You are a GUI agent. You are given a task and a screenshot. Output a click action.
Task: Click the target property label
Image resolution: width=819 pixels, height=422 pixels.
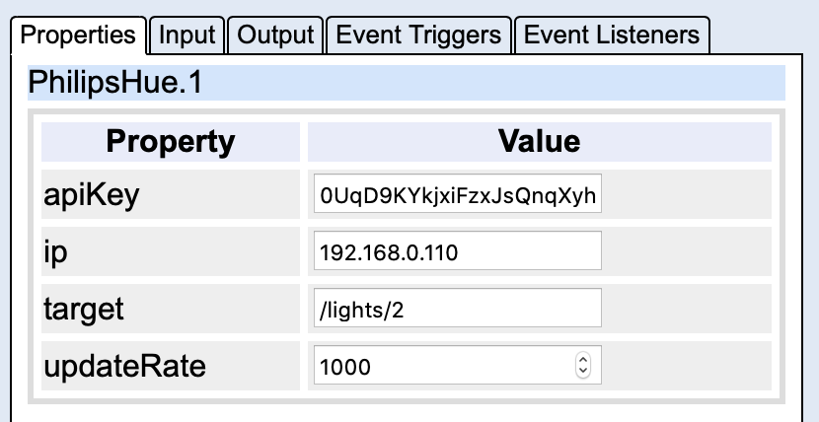84,309
